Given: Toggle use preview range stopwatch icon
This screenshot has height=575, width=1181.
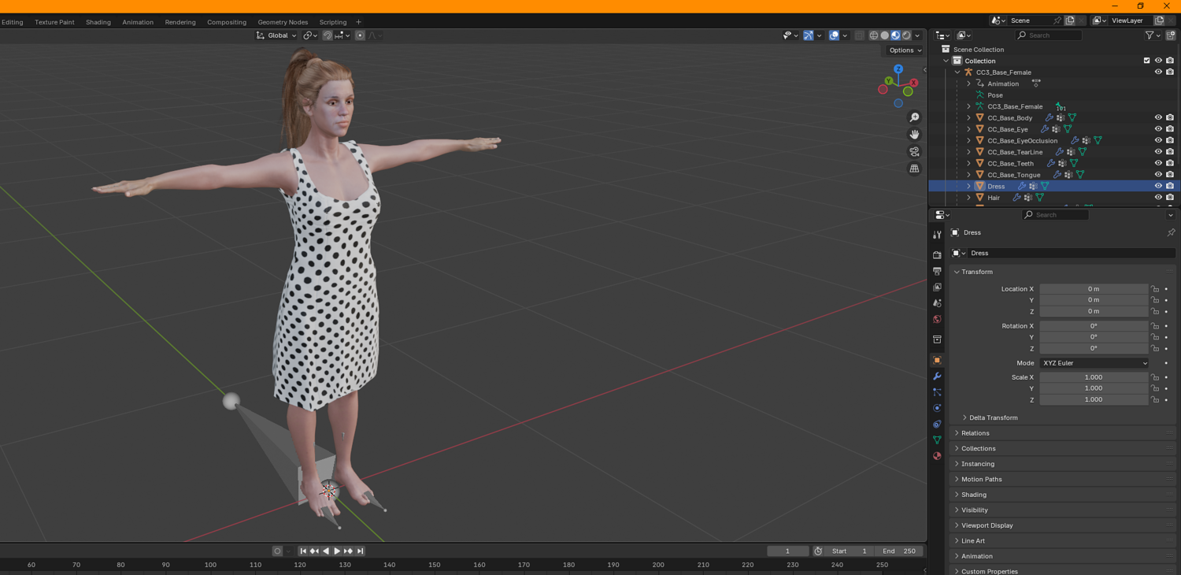Looking at the screenshot, I should click(818, 551).
